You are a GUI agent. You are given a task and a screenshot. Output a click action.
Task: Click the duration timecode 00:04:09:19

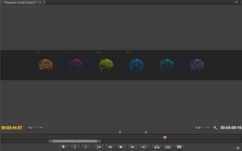231,128
